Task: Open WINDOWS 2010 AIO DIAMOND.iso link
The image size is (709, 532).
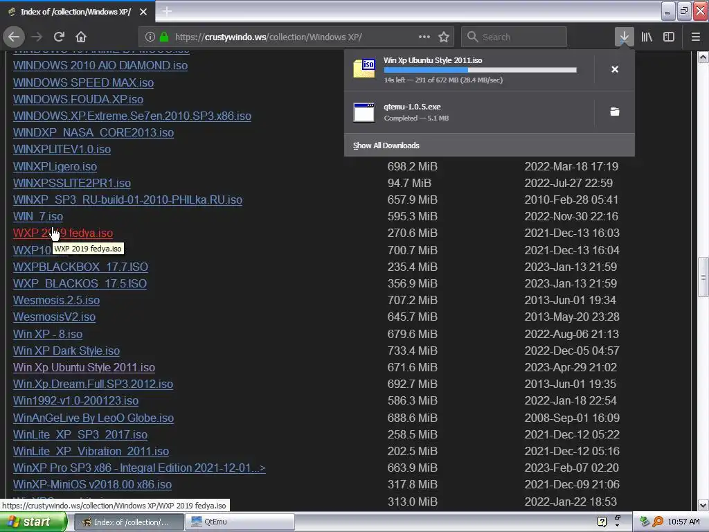Action: tap(100, 65)
